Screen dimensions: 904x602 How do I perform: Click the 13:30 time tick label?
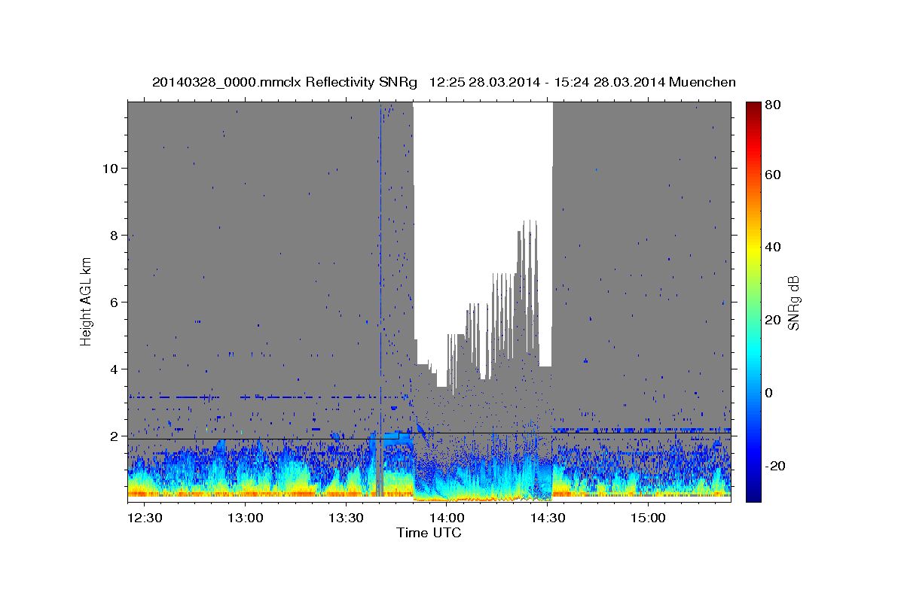pos(346,518)
